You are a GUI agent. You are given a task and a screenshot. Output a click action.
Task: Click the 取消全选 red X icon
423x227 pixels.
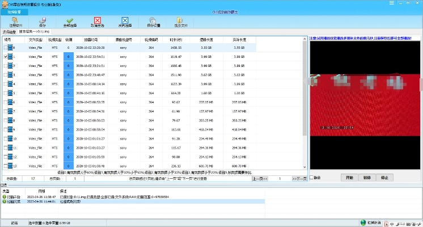[x=98, y=22]
